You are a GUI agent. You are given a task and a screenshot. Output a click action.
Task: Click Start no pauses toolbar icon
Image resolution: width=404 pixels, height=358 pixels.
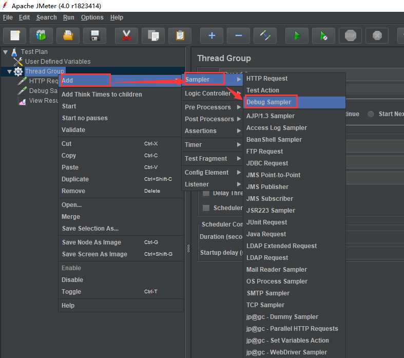click(324, 35)
